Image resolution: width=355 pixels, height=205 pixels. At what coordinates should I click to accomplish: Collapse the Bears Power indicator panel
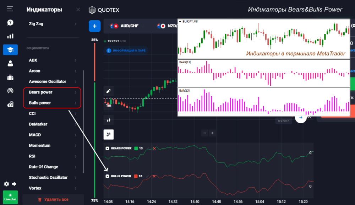coord(107,148)
